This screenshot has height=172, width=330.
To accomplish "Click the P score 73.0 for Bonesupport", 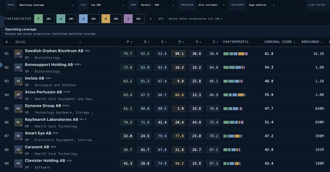I will tap(127, 67).
